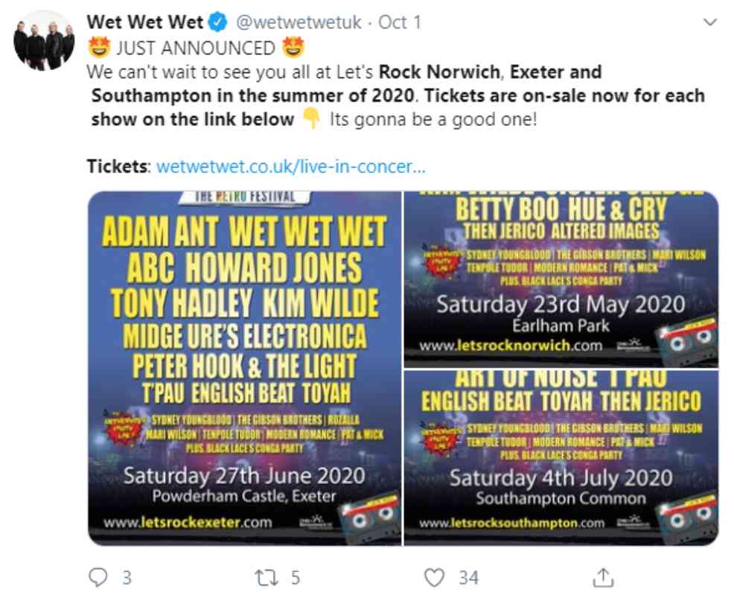Screen dimensions: 737x598
Task: Like the tweet with heart icon
Action: pos(434,578)
